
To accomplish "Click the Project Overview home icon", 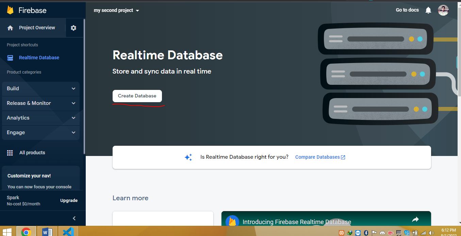I will point(10,28).
